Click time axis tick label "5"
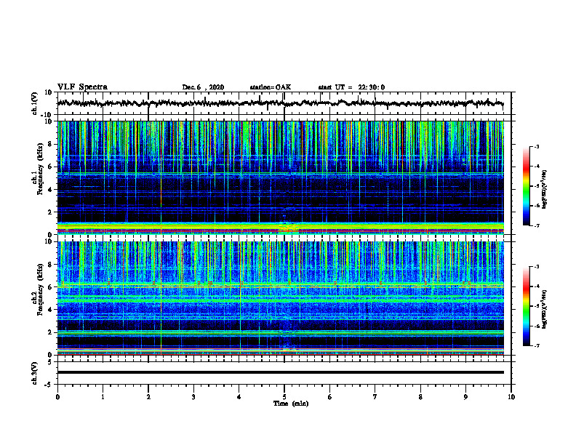The height and width of the screenshot is (445, 576). pyautogui.click(x=284, y=397)
